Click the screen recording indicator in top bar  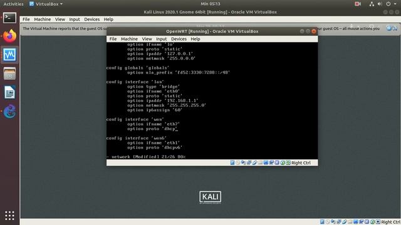pos(358,4)
